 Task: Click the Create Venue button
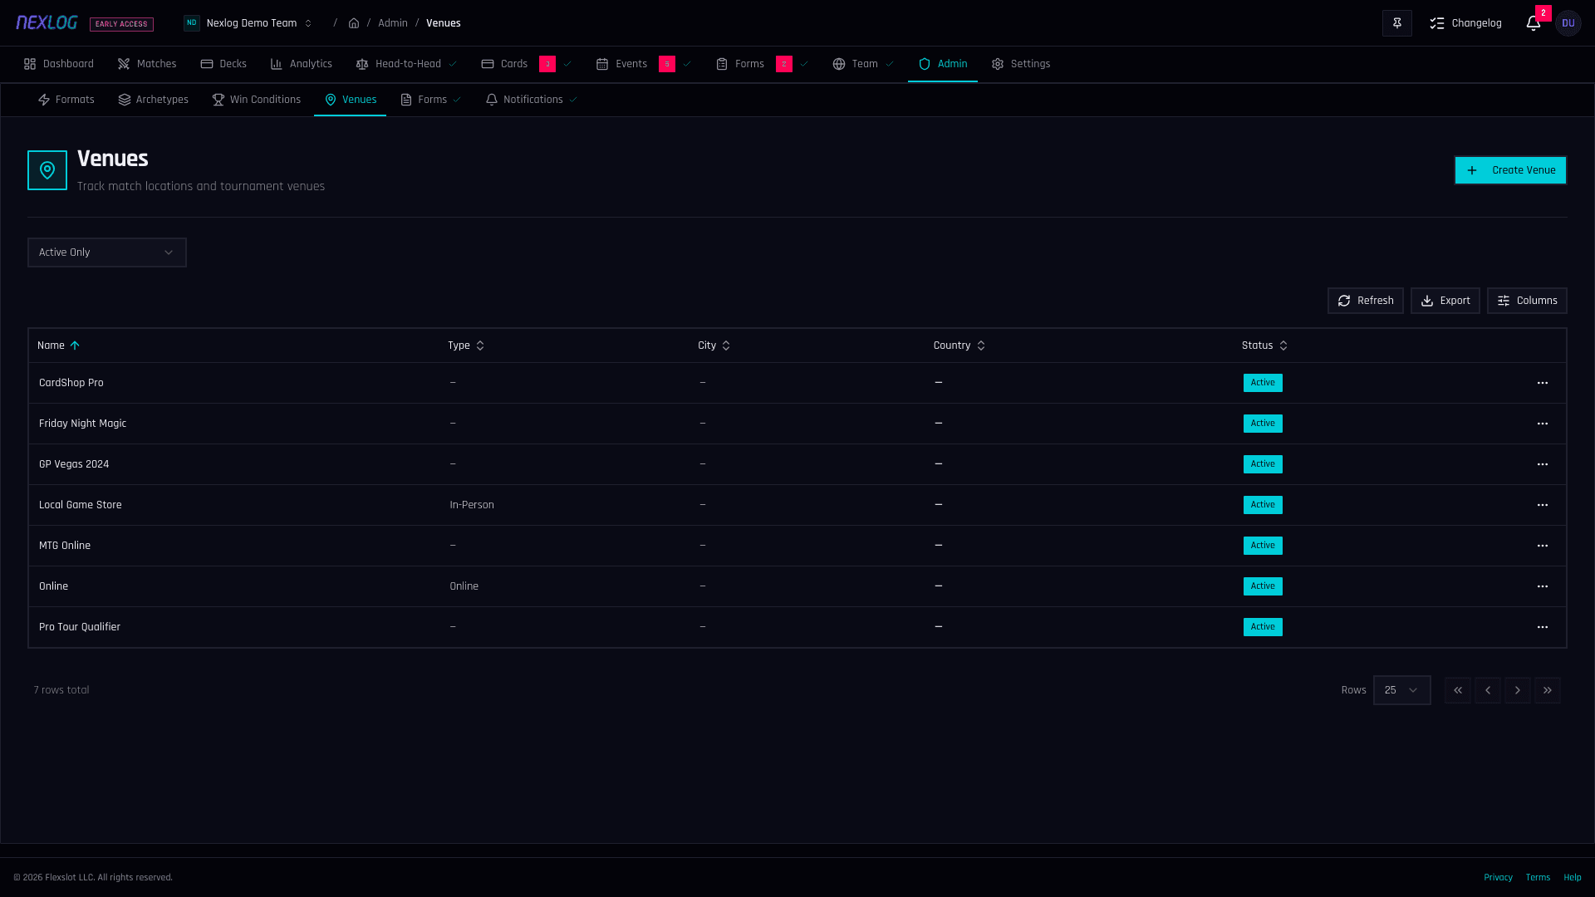point(1510,170)
